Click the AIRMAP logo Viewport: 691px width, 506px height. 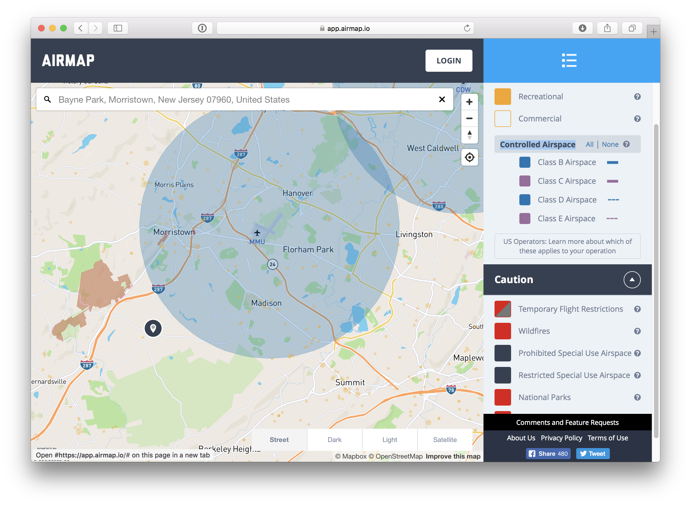pos(68,60)
